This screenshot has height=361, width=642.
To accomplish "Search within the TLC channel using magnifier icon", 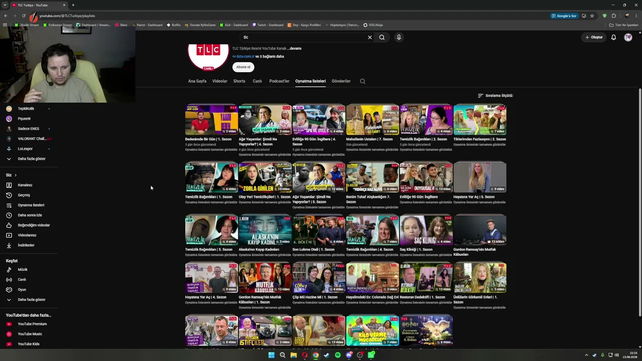I will pos(363,81).
